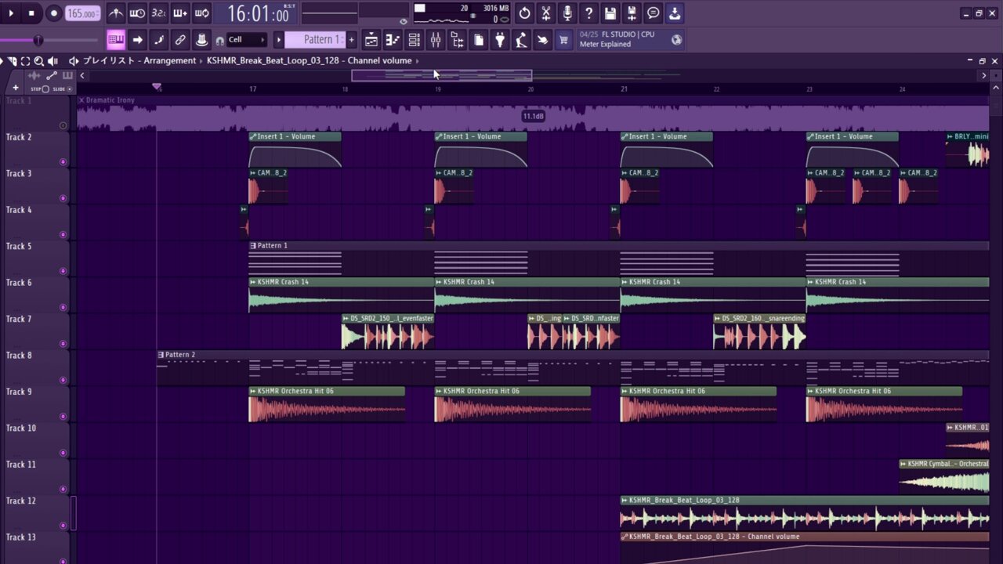1003x564 pixels.
Task: Open the Piano roll view icon
Action: pyautogui.click(x=393, y=40)
